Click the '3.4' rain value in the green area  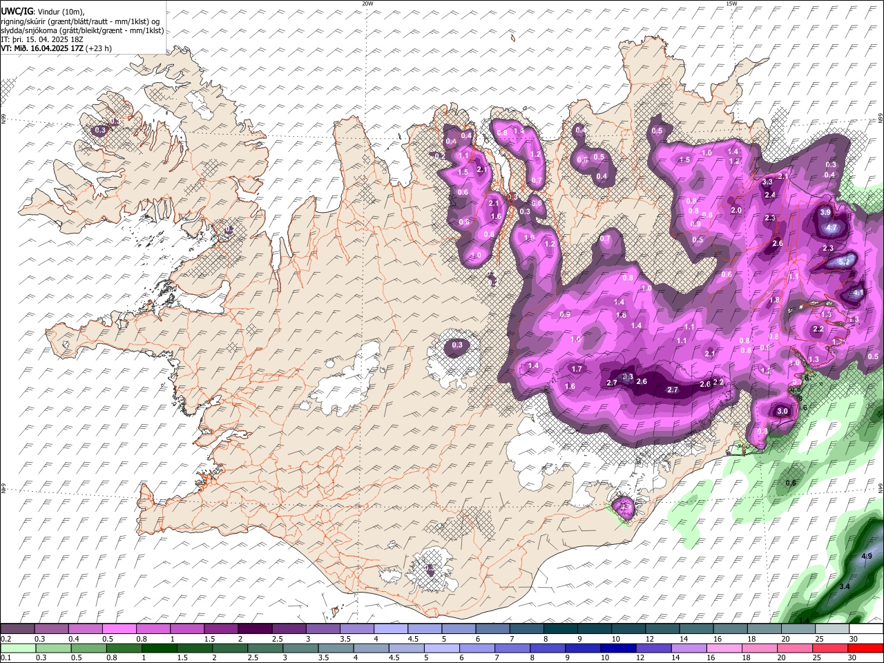pos(844,586)
